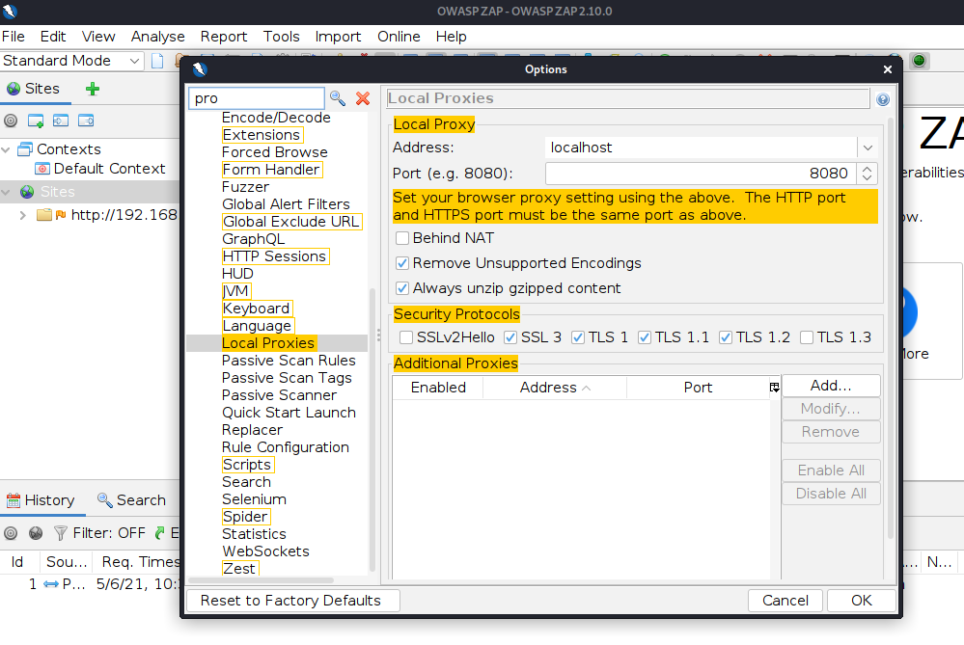
Task: Click the Search tab magnifier icon
Action: pos(105,500)
